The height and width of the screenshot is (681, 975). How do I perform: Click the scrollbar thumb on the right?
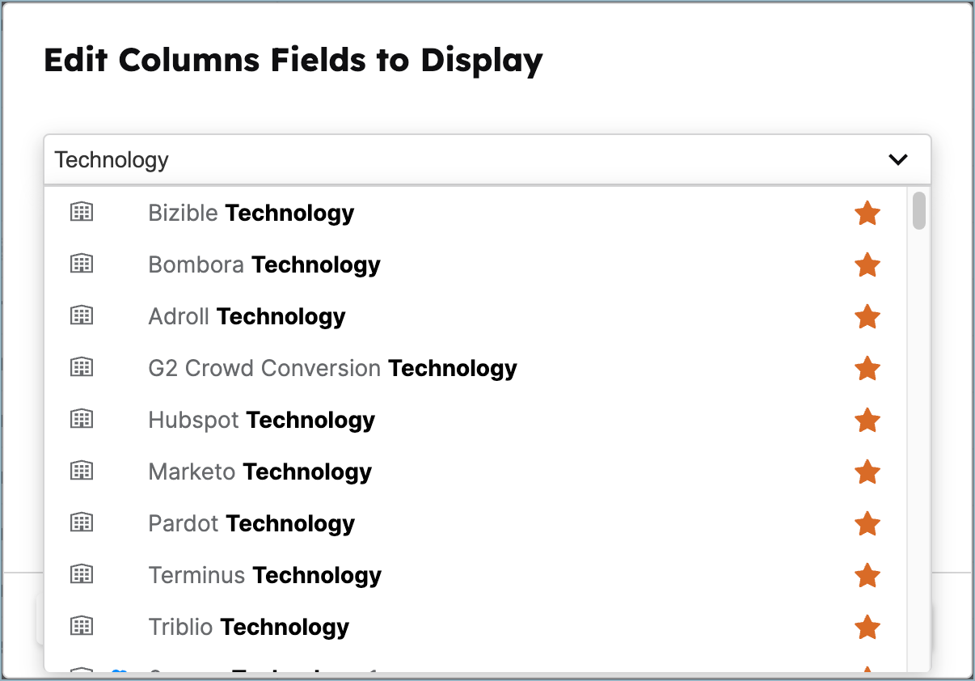click(x=919, y=210)
